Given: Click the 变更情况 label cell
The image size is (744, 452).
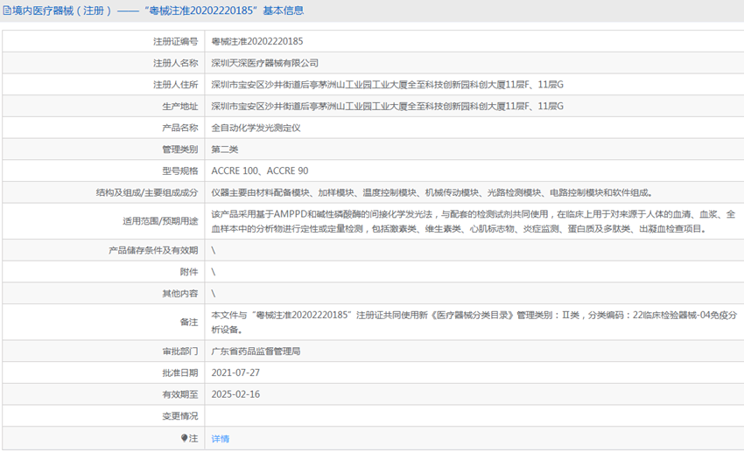Looking at the screenshot, I should coord(103,416).
